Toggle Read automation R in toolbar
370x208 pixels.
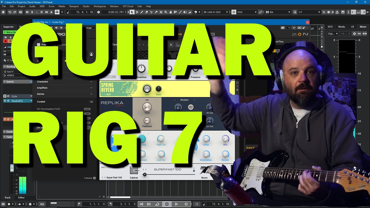(42, 12)
